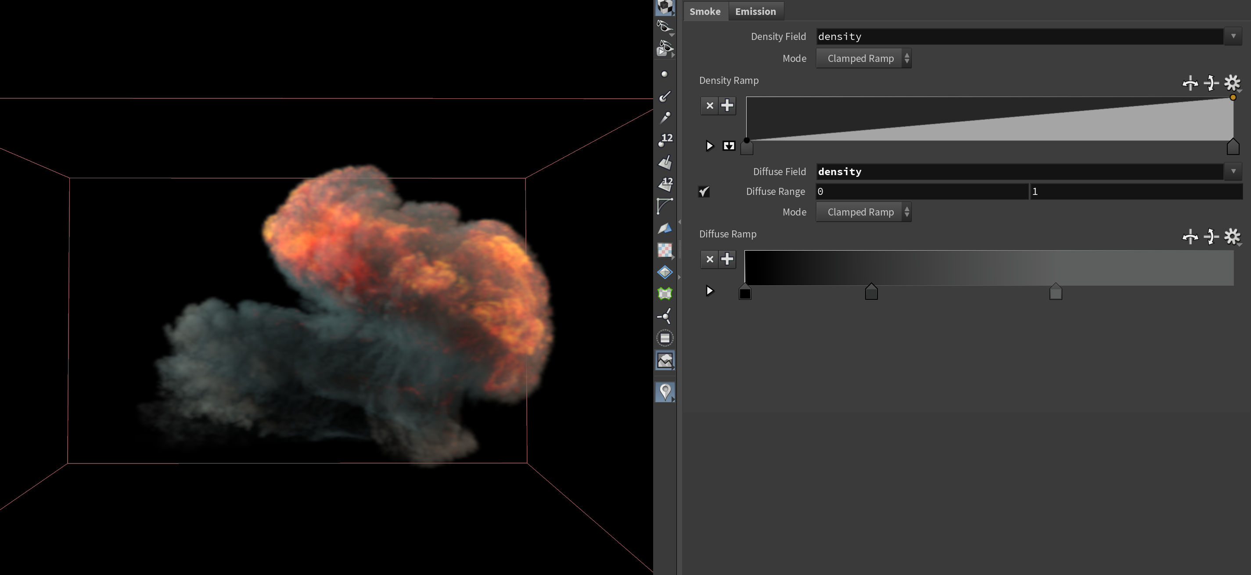The width and height of the screenshot is (1251, 575).
Task: Flip Density Ramp vertically icon
Action: click(1211, 83)
